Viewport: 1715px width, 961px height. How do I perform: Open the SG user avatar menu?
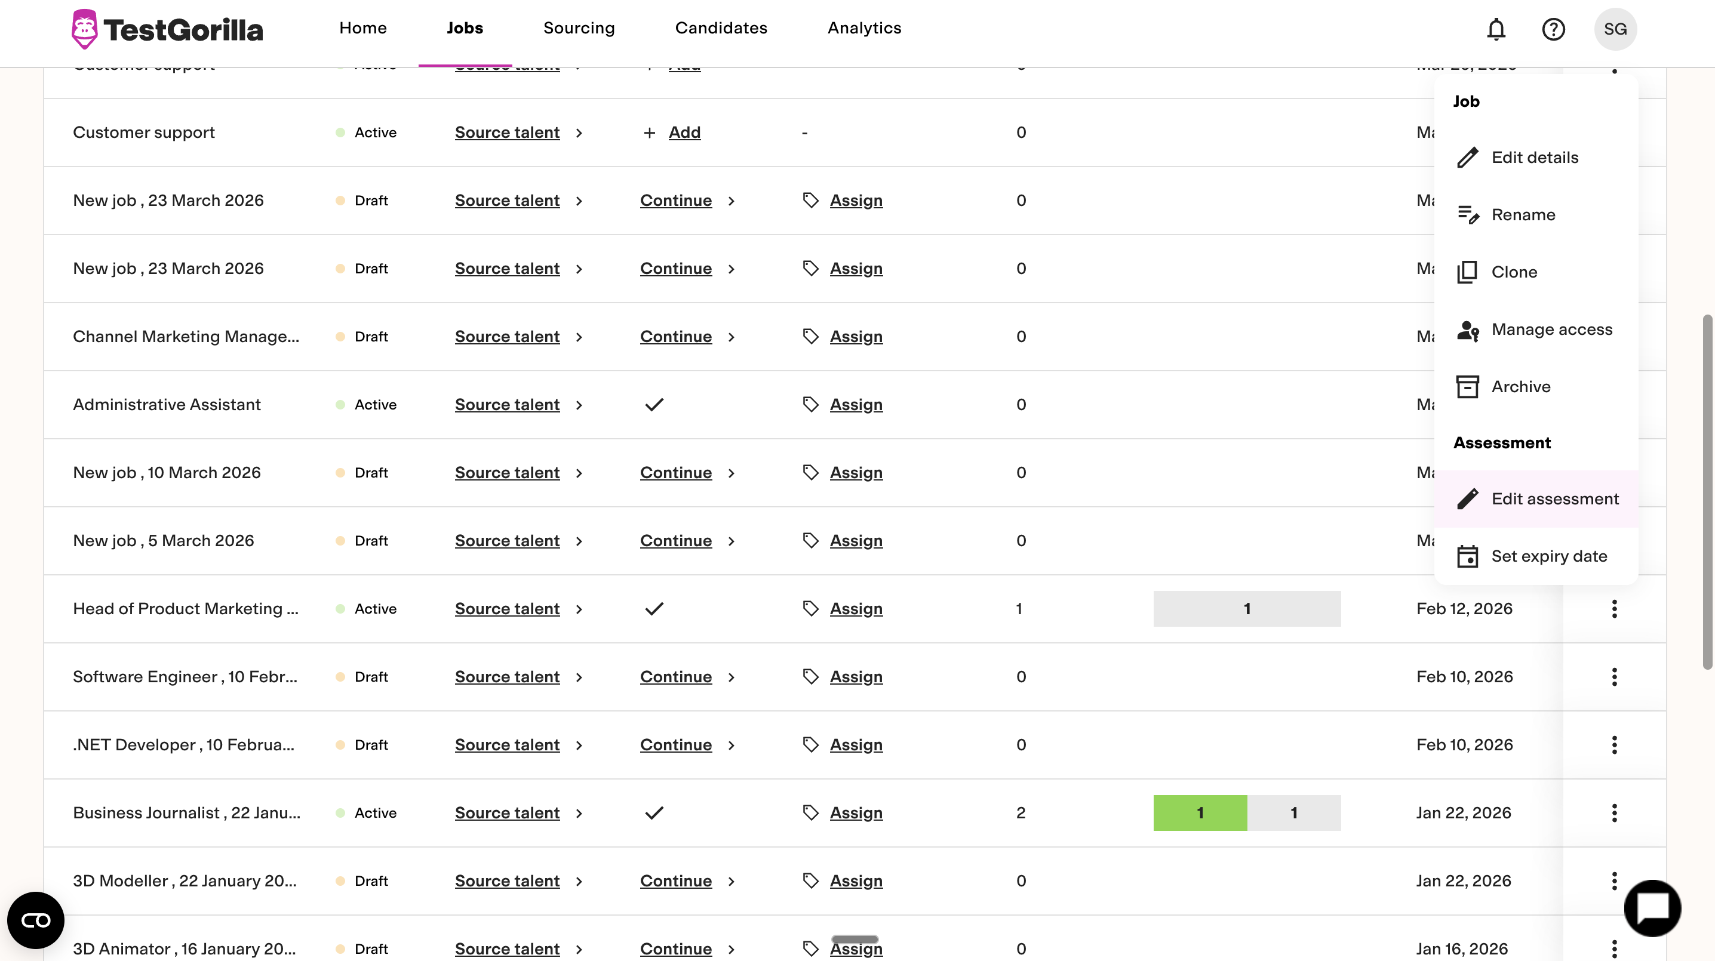pos(1615,29)
